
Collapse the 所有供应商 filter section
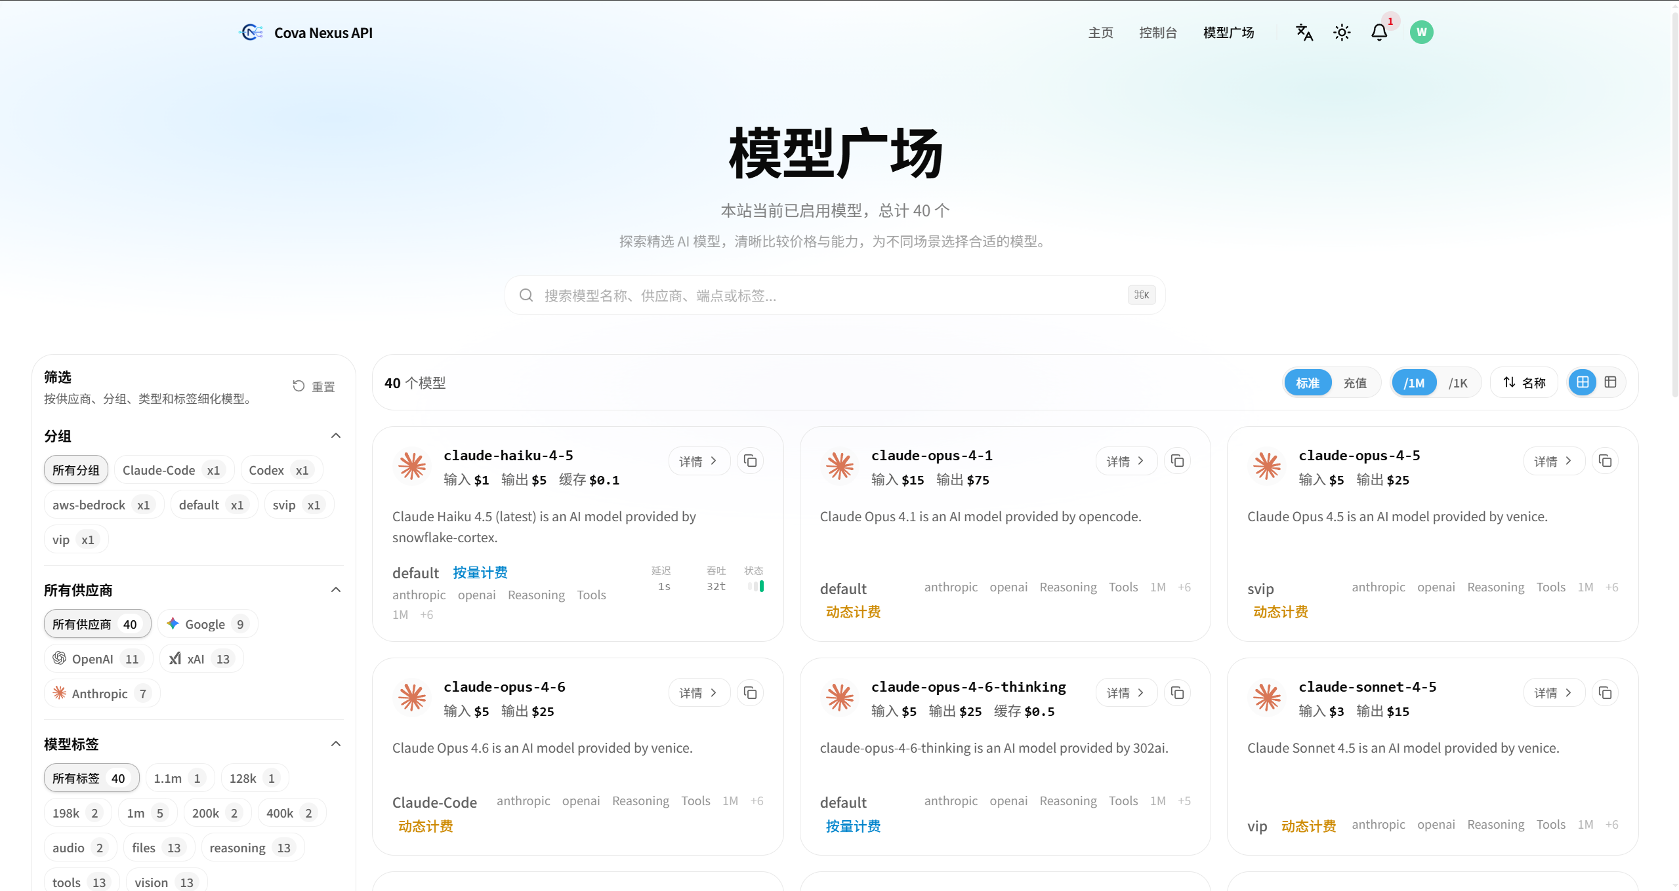tap(336, 590)
